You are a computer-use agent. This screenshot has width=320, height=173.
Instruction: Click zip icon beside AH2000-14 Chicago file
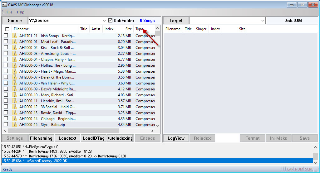point(15,118)
